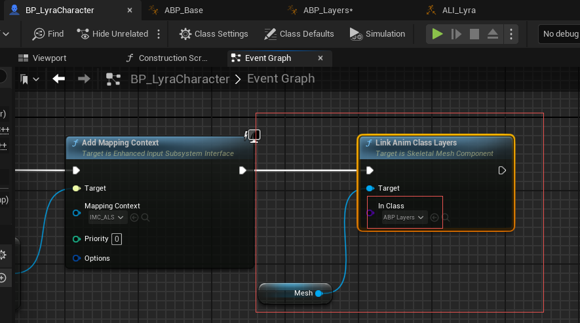The height and width of the screenshot is (323, 580).
Task: Click Target pin on Link Anim Class Layers
Action: pyautogui.click(x=370, y=188)
